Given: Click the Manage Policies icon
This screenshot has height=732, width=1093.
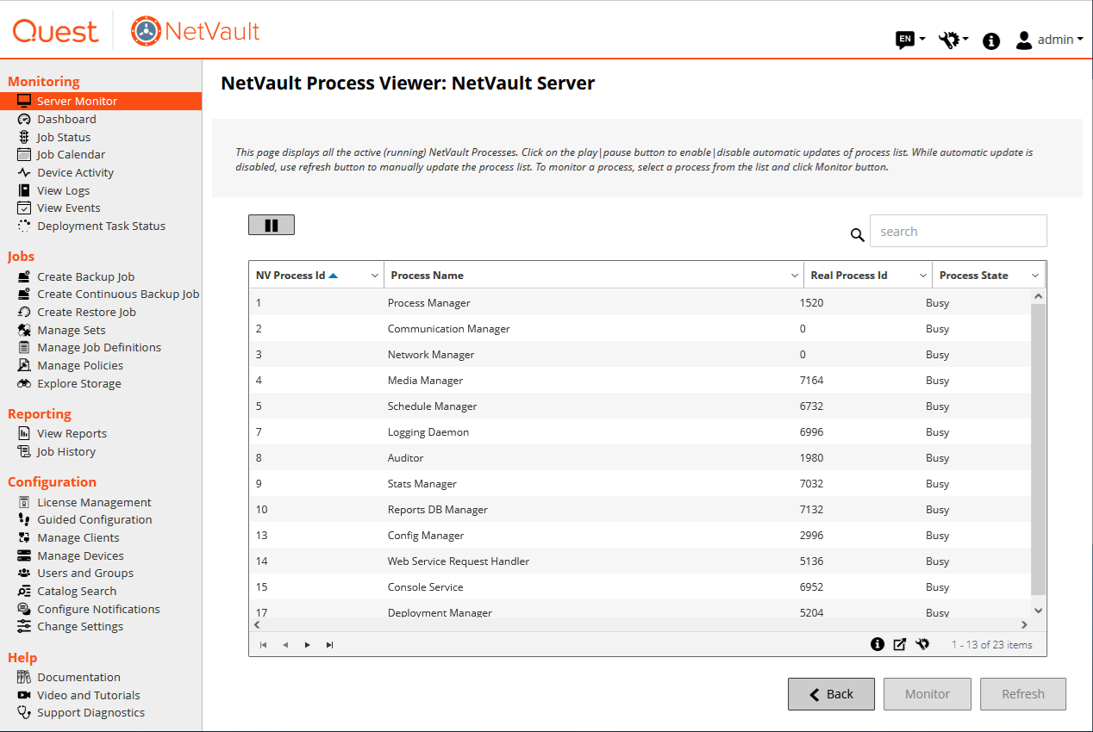Looking at the screenshot, I should click(24, 365).
